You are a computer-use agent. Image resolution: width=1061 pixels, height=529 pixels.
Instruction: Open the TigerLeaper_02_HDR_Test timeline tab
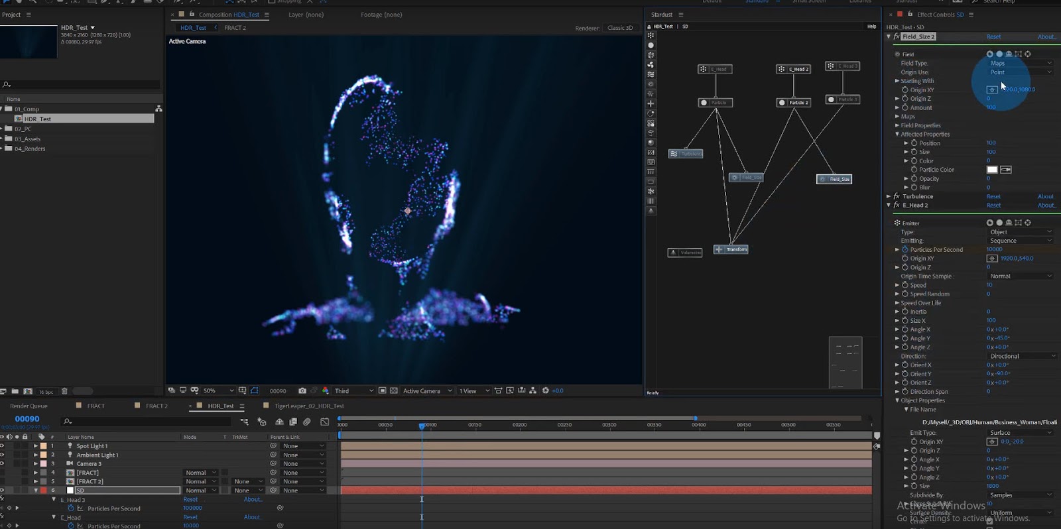(x=309, y=406)
